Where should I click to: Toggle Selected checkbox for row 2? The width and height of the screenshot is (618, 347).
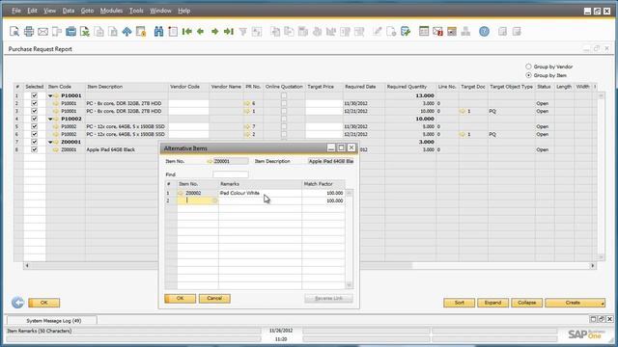(x=35, y=103)
